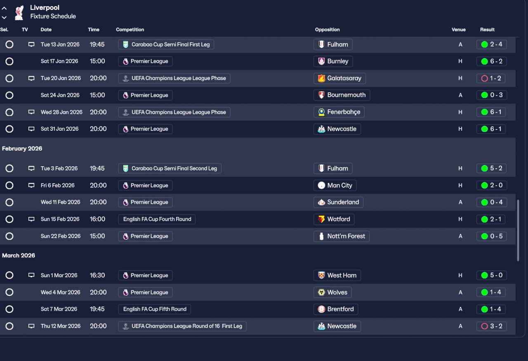The height and width of the screenshot is (361, 528).
Task: Sort fixtures by the Date column header
Action: pyautogui.click(x=46, y=30)
